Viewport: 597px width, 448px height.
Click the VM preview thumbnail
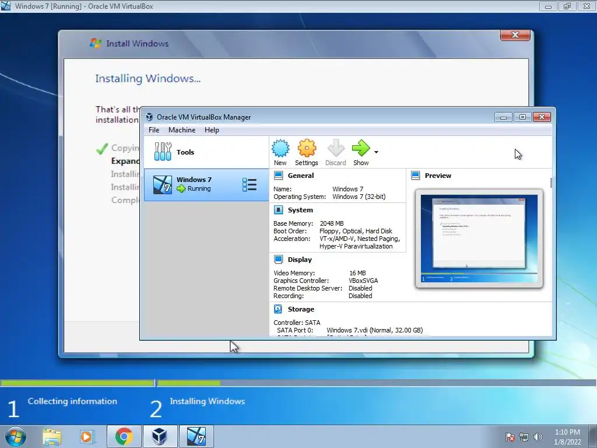point(479,239)
